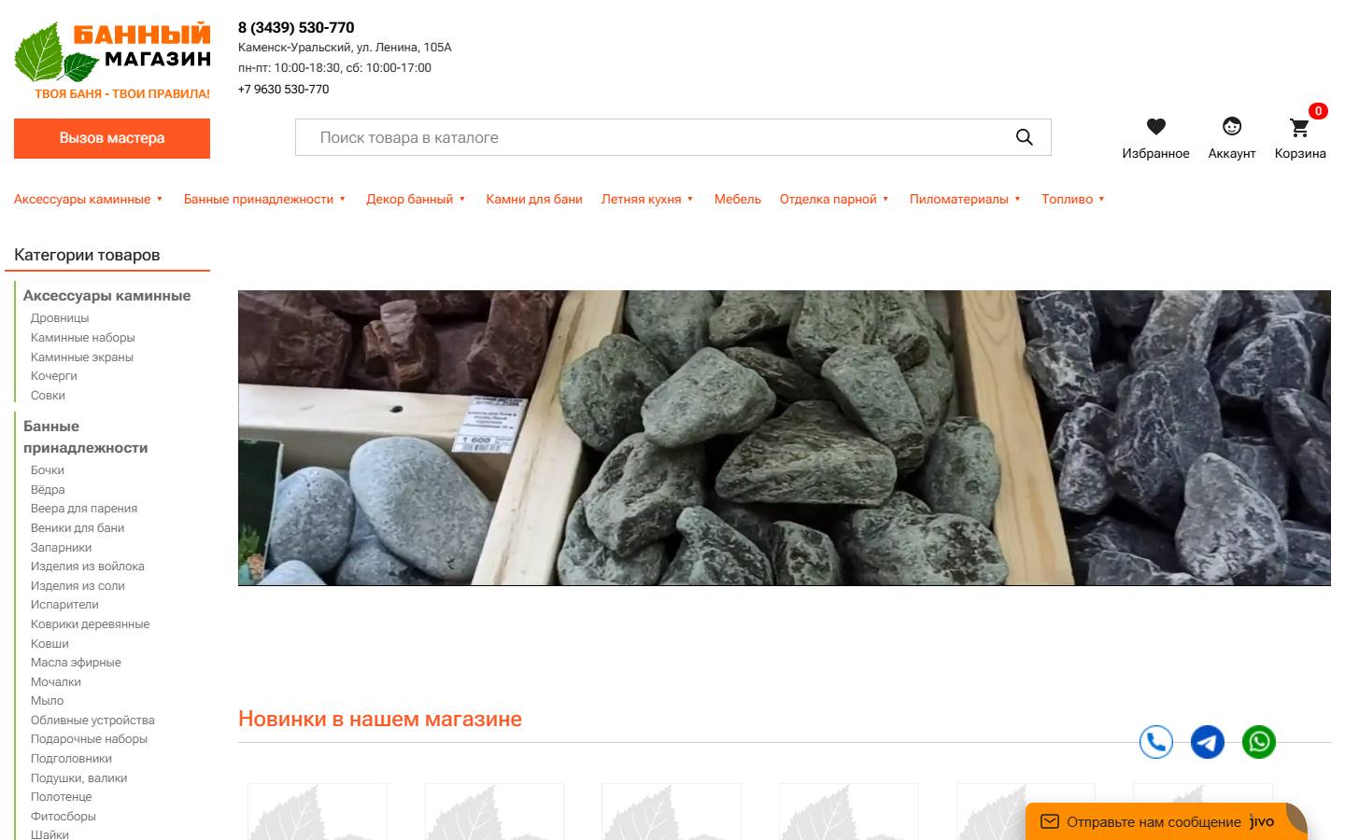Screen dimensions: 1345x840
Task: Click the blue phone call icon
Action: click(x=1156, y=742)
